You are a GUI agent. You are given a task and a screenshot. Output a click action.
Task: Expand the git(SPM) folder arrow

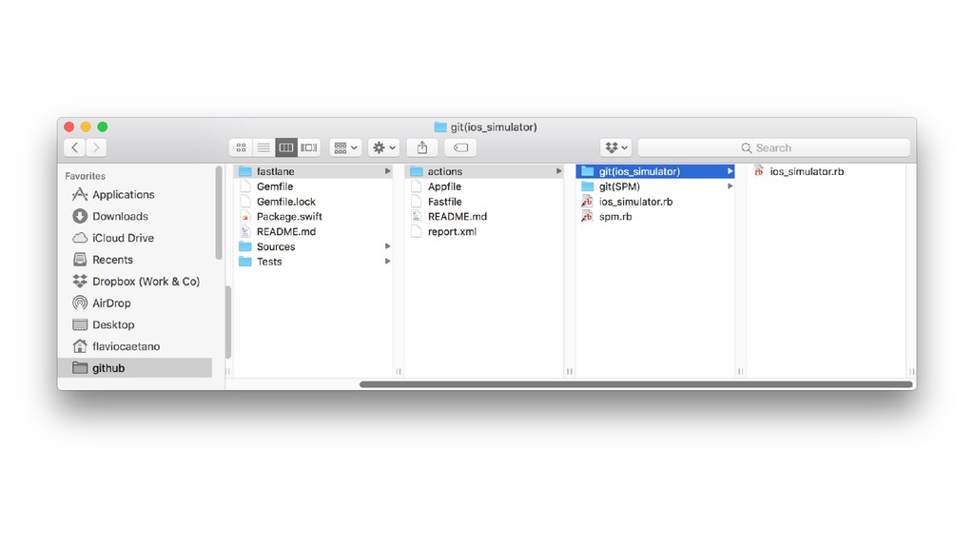(x=730, y=186)
